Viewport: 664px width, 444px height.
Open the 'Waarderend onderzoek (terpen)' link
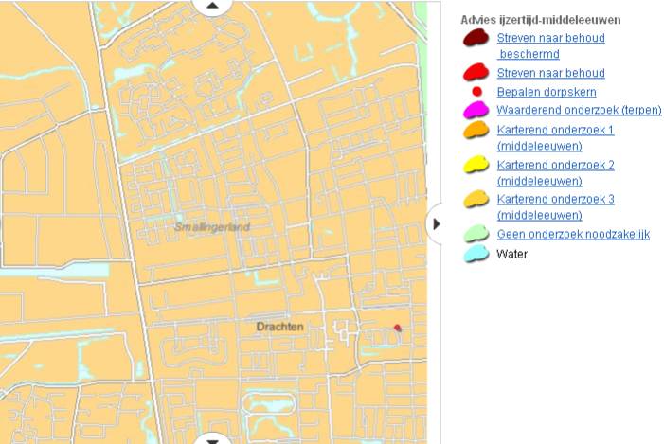click(x=579, y=110)
